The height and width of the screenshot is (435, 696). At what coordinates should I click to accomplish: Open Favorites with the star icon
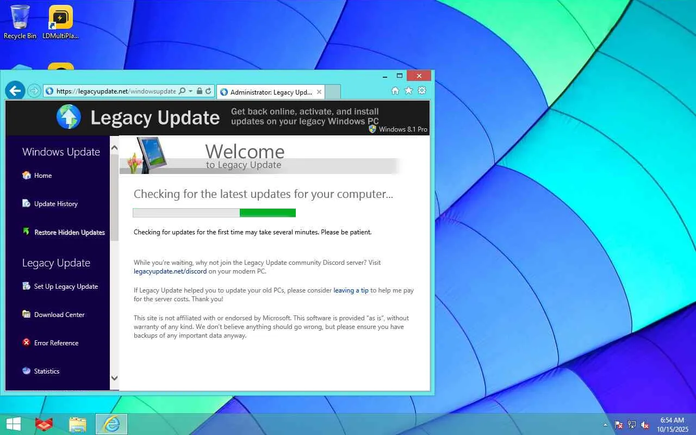point(408,91)
